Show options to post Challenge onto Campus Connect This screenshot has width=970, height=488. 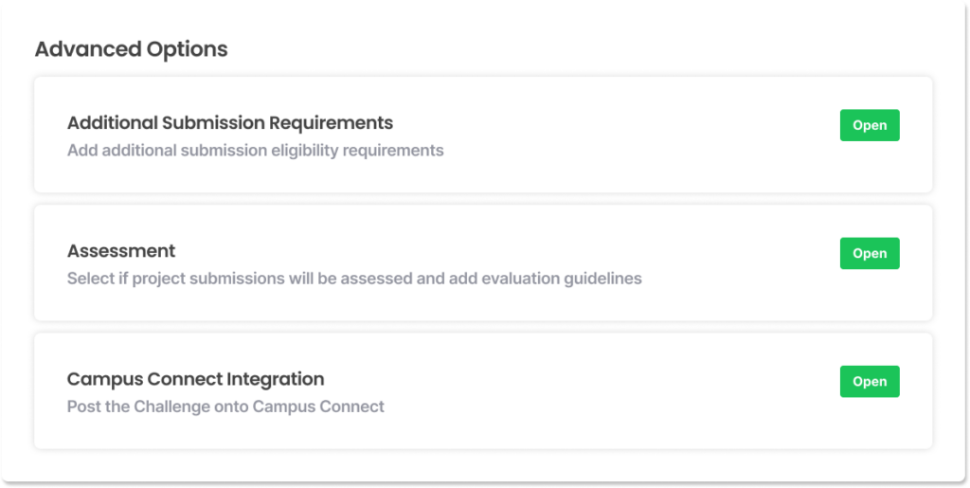click(869, 381)
